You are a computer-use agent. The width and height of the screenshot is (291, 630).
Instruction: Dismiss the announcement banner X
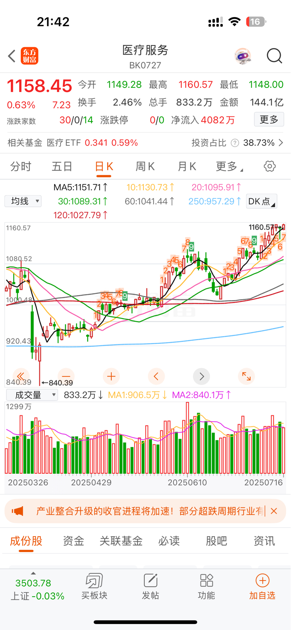click(274, 511)
